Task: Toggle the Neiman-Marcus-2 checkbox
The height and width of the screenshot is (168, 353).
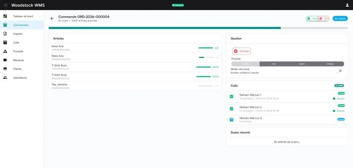Action: point(231,109)
